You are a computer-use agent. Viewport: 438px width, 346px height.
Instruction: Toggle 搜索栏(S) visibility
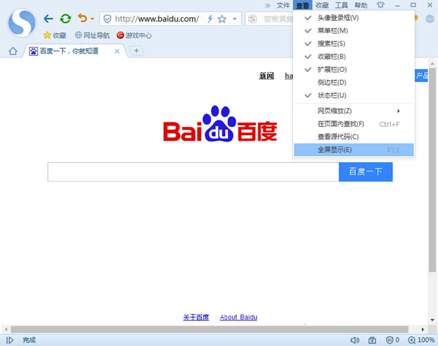point(354,44)
